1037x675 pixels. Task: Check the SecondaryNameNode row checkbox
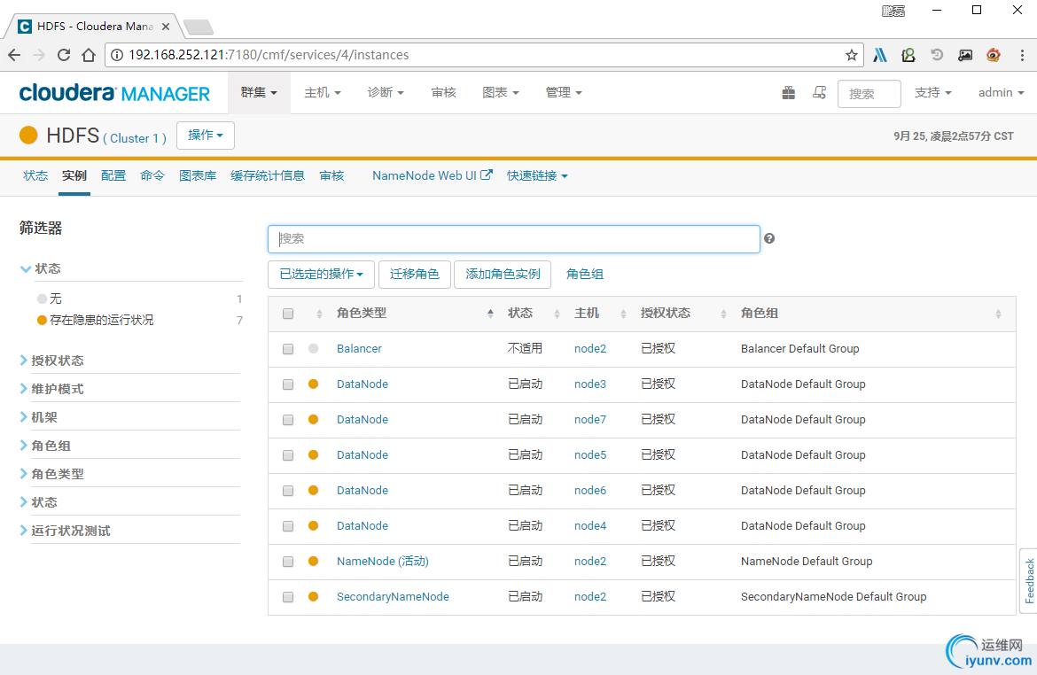pyautogui.click(x=288, y=597)
